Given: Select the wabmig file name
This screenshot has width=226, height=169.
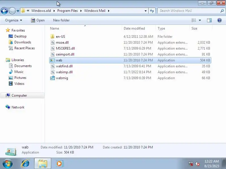Looking at the screenshot, I should point(62,78).
